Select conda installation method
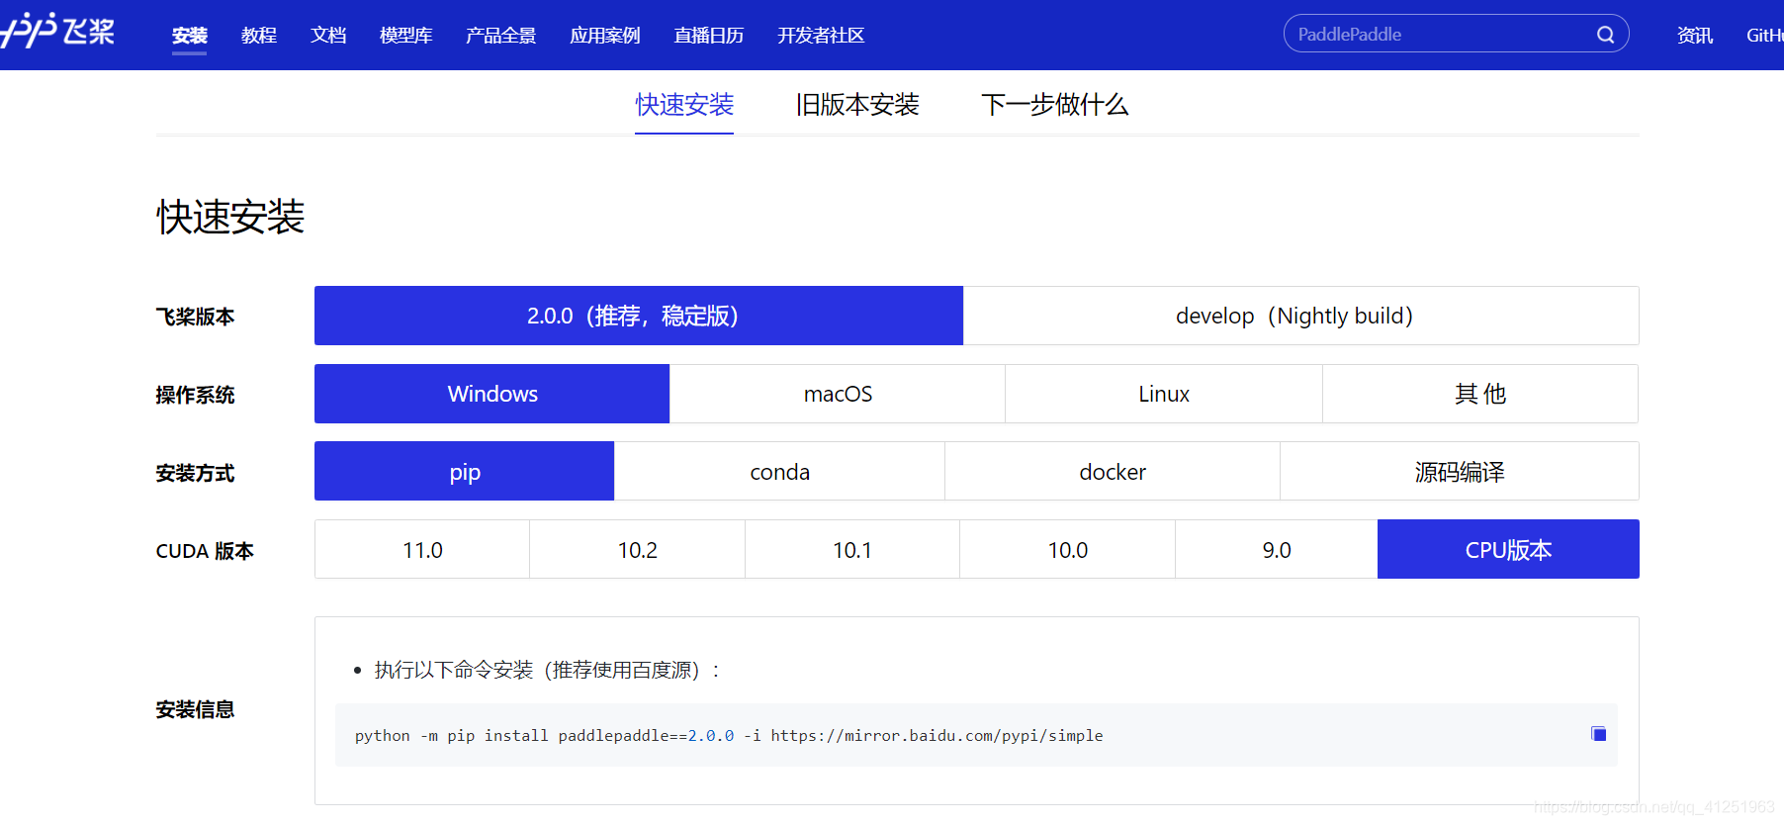The image size is (1784, 825). coord(779,472)
